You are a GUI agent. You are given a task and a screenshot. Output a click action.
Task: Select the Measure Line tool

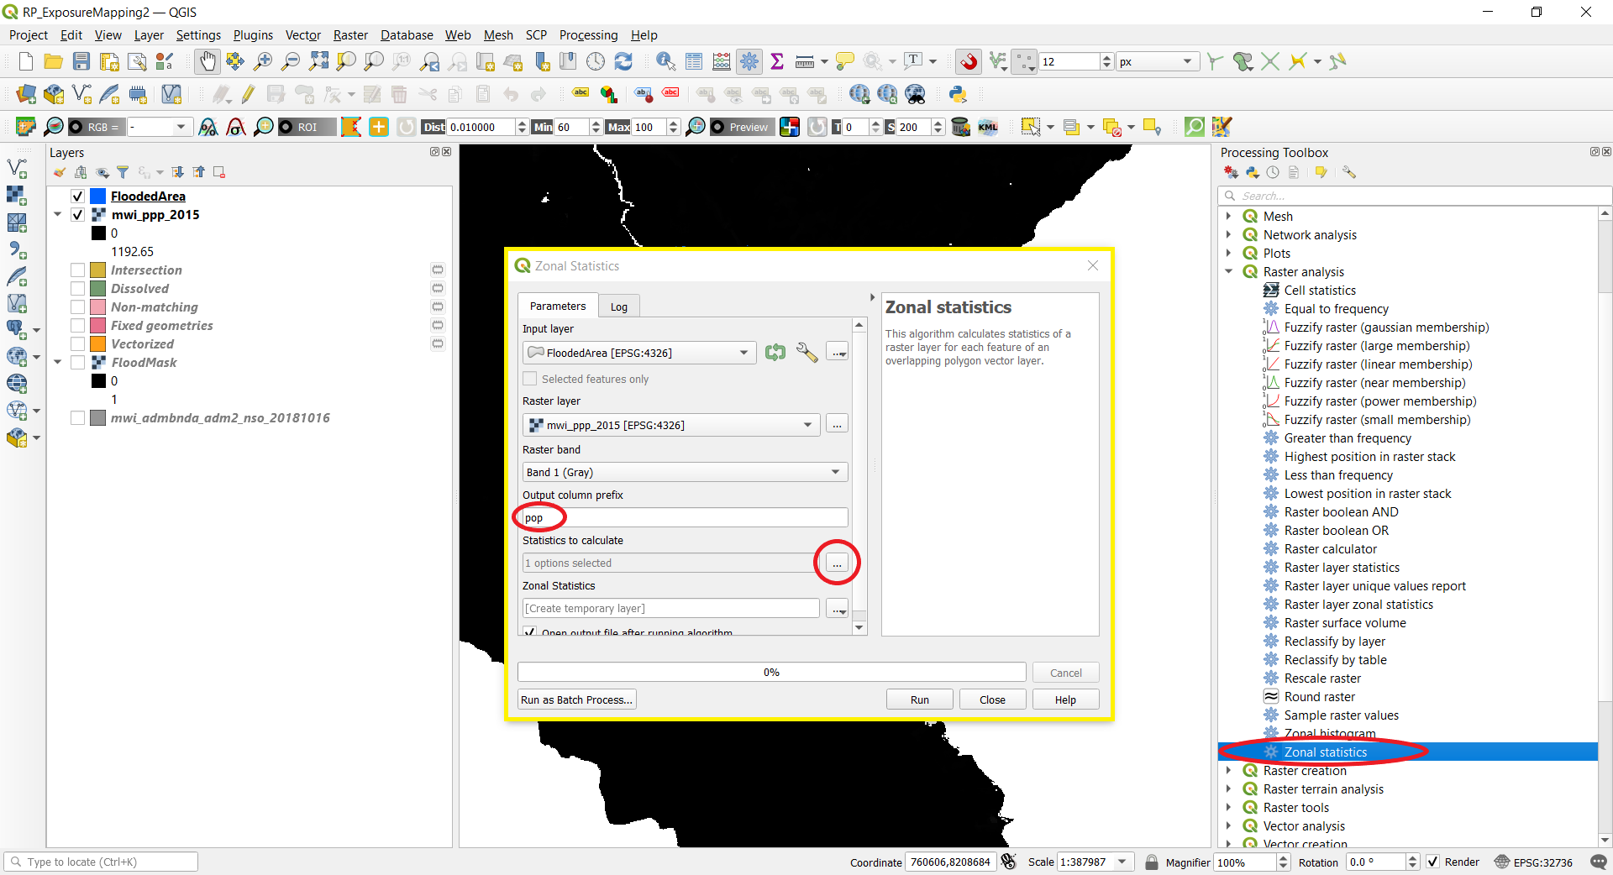tap(805, 61)
